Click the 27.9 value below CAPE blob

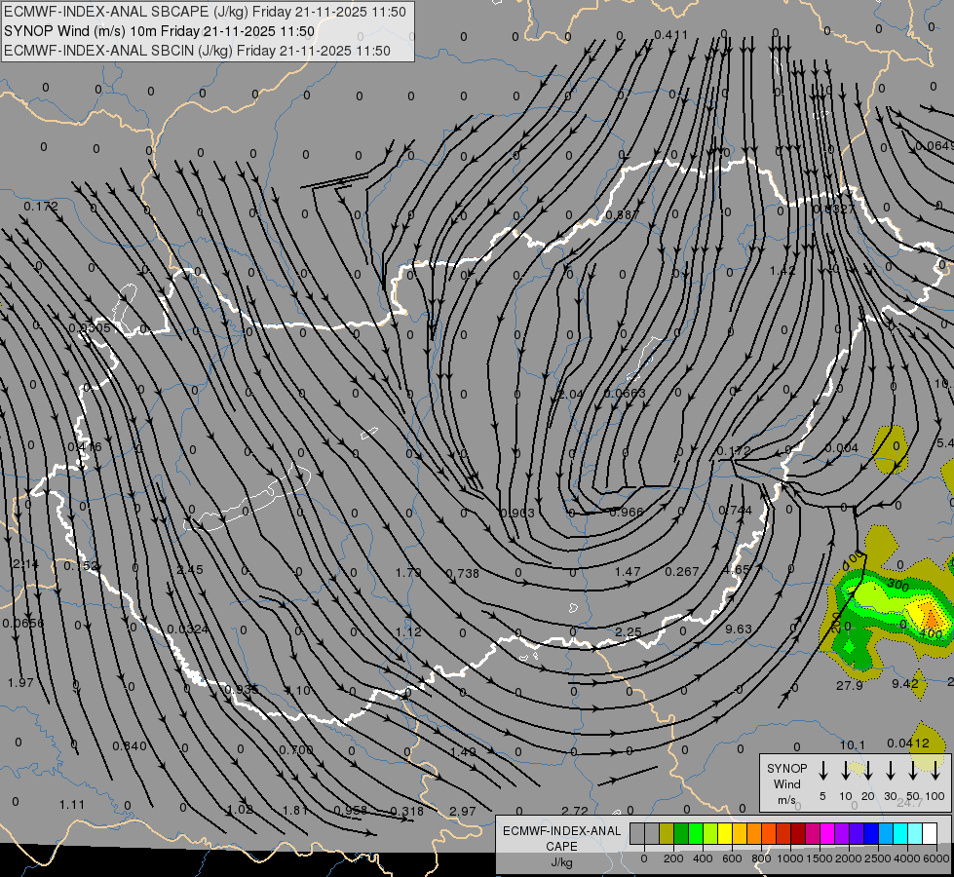tap(850, 685)
